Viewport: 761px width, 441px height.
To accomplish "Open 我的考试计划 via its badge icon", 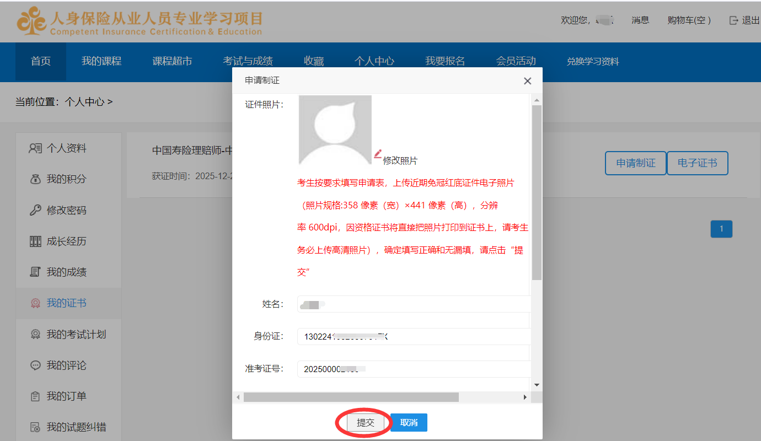I will pyautogui.click(x=35, y=334).
